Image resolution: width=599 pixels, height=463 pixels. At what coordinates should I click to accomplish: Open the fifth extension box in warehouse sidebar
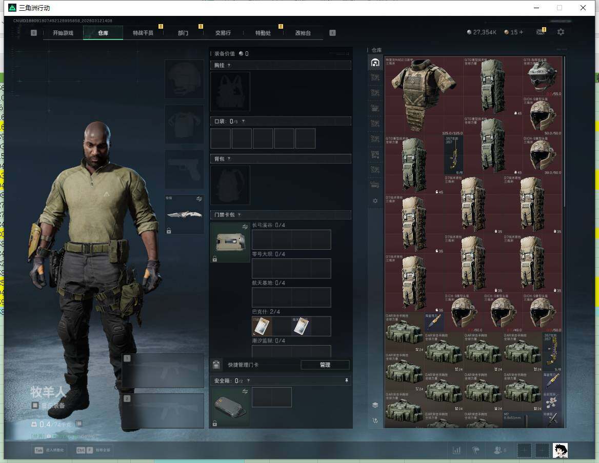(375, 138)
